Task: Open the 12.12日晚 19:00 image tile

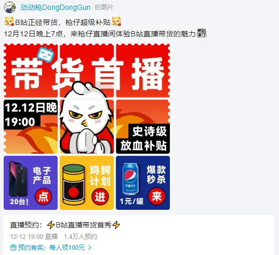Action: point(31,127)
